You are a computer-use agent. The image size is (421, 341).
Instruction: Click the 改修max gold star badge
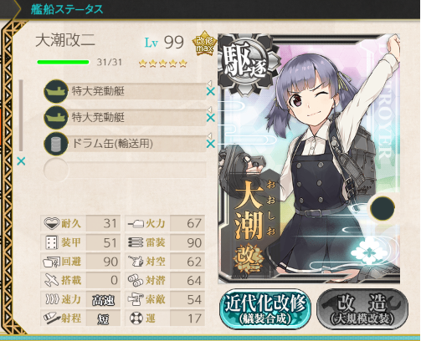[204, 43]
